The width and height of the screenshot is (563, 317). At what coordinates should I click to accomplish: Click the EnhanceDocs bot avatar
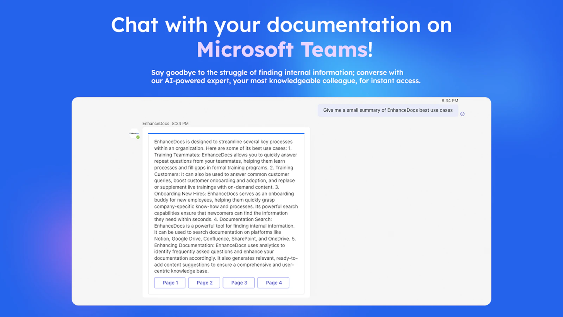coord(134,133)
